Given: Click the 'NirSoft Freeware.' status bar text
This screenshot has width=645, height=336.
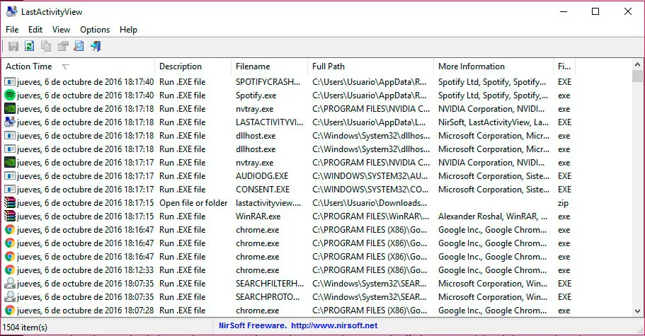Looking at the screenshot, I should (253, 325).
